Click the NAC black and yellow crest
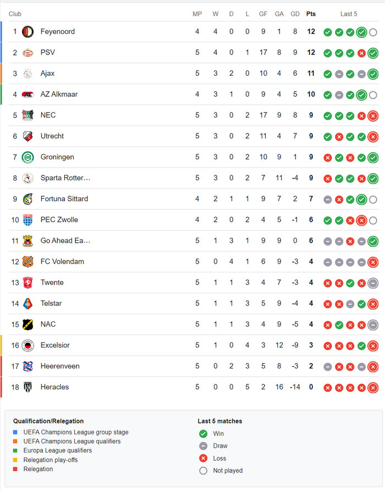Image resolution: width=385 pixels, height=491 pixels. [28, 325]
